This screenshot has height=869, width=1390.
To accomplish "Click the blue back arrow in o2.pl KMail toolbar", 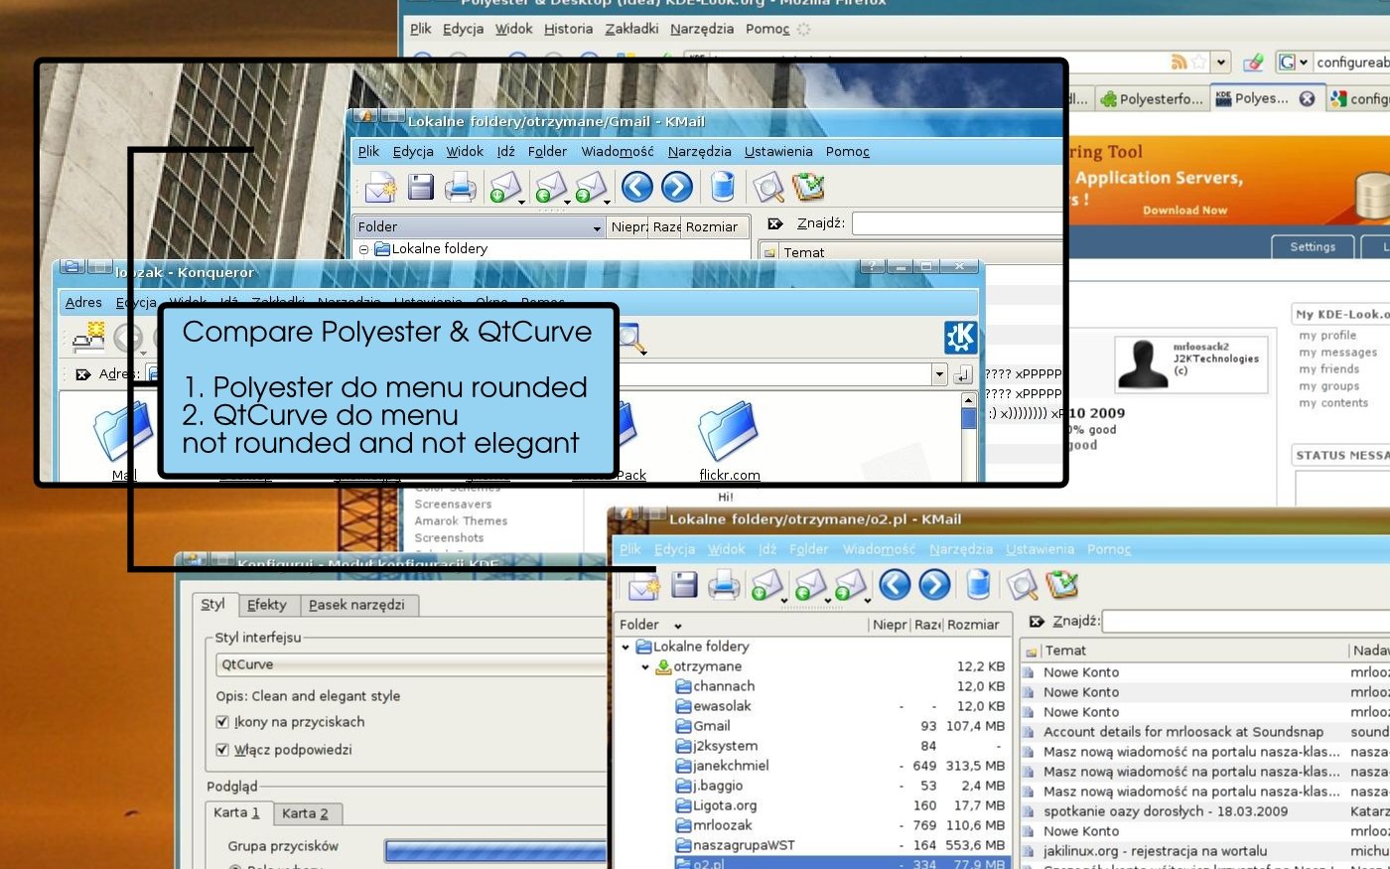I will click(895, 585).
